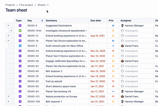Click Hannes Obweger's avatar in the DEMO-5 row
Viewport: 158px width, 106px height.
(122, 26)
